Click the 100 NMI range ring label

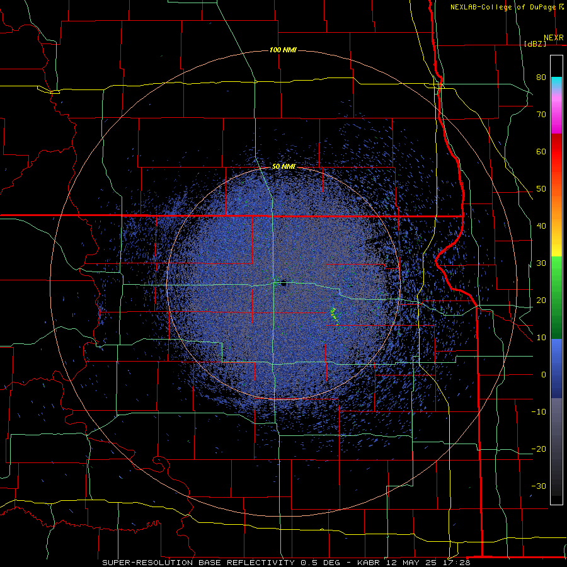(x=283, y=50)
